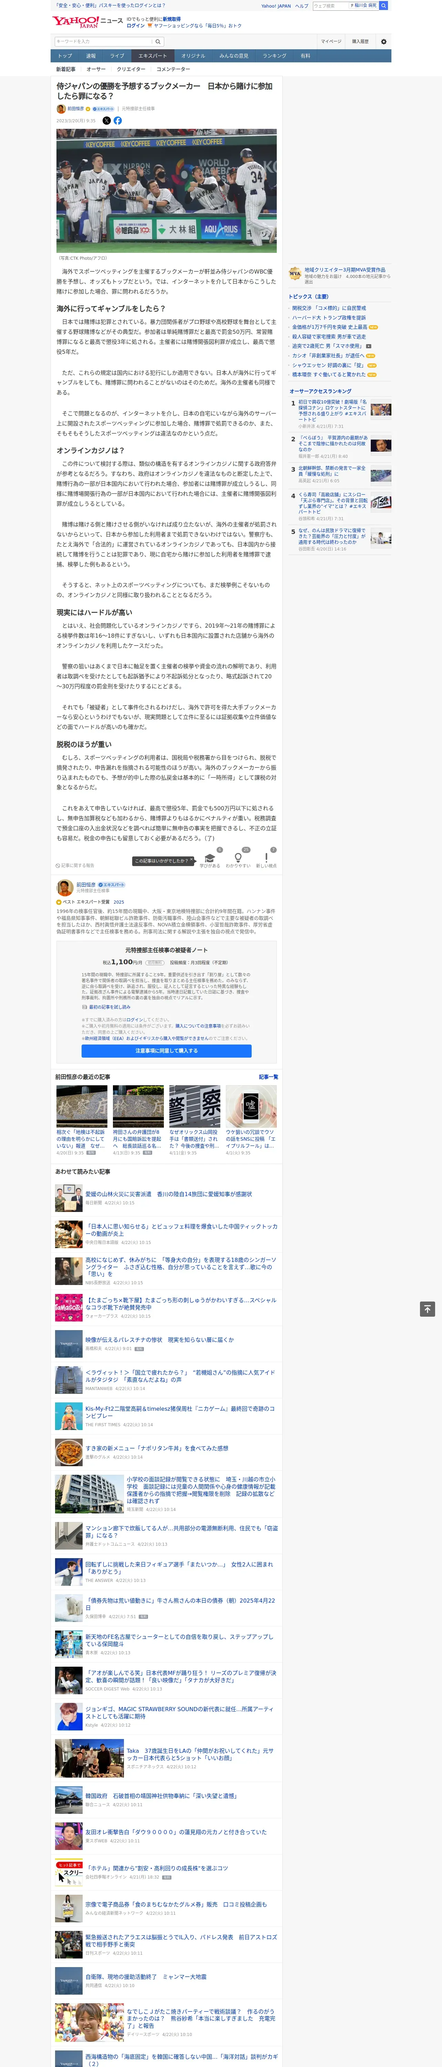Click author profile photo in bio section
The width and height of the screenshot is (442, 2067).
[x=65, y=887]
